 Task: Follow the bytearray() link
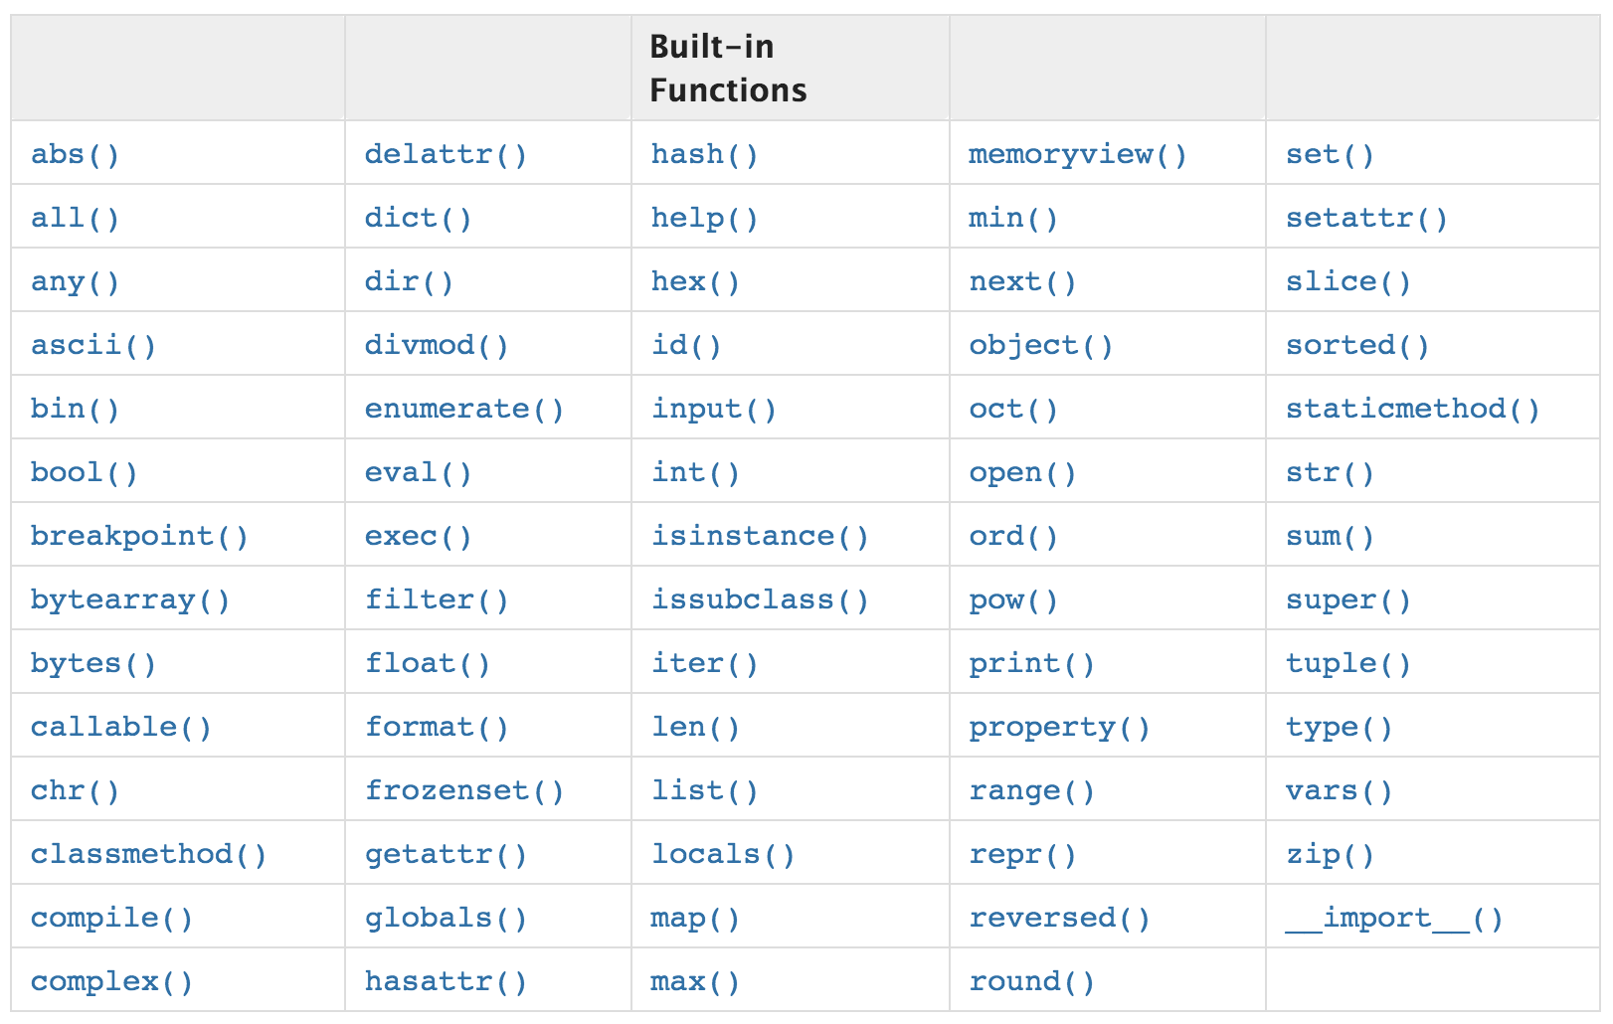[x=130, y=599]
